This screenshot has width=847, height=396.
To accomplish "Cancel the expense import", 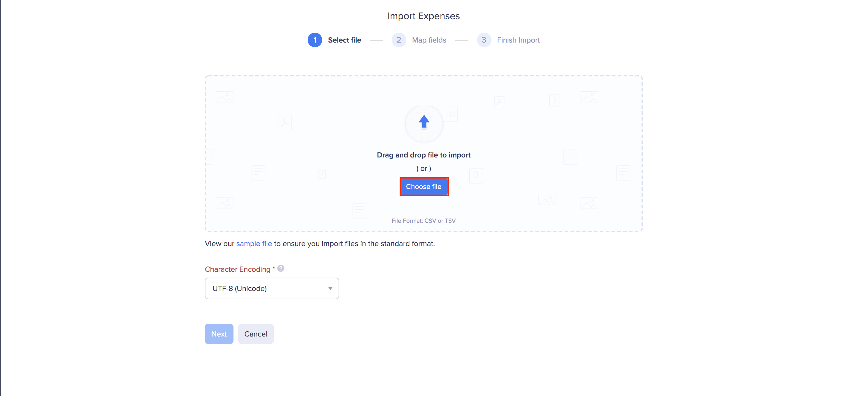I will pos(255,334).
